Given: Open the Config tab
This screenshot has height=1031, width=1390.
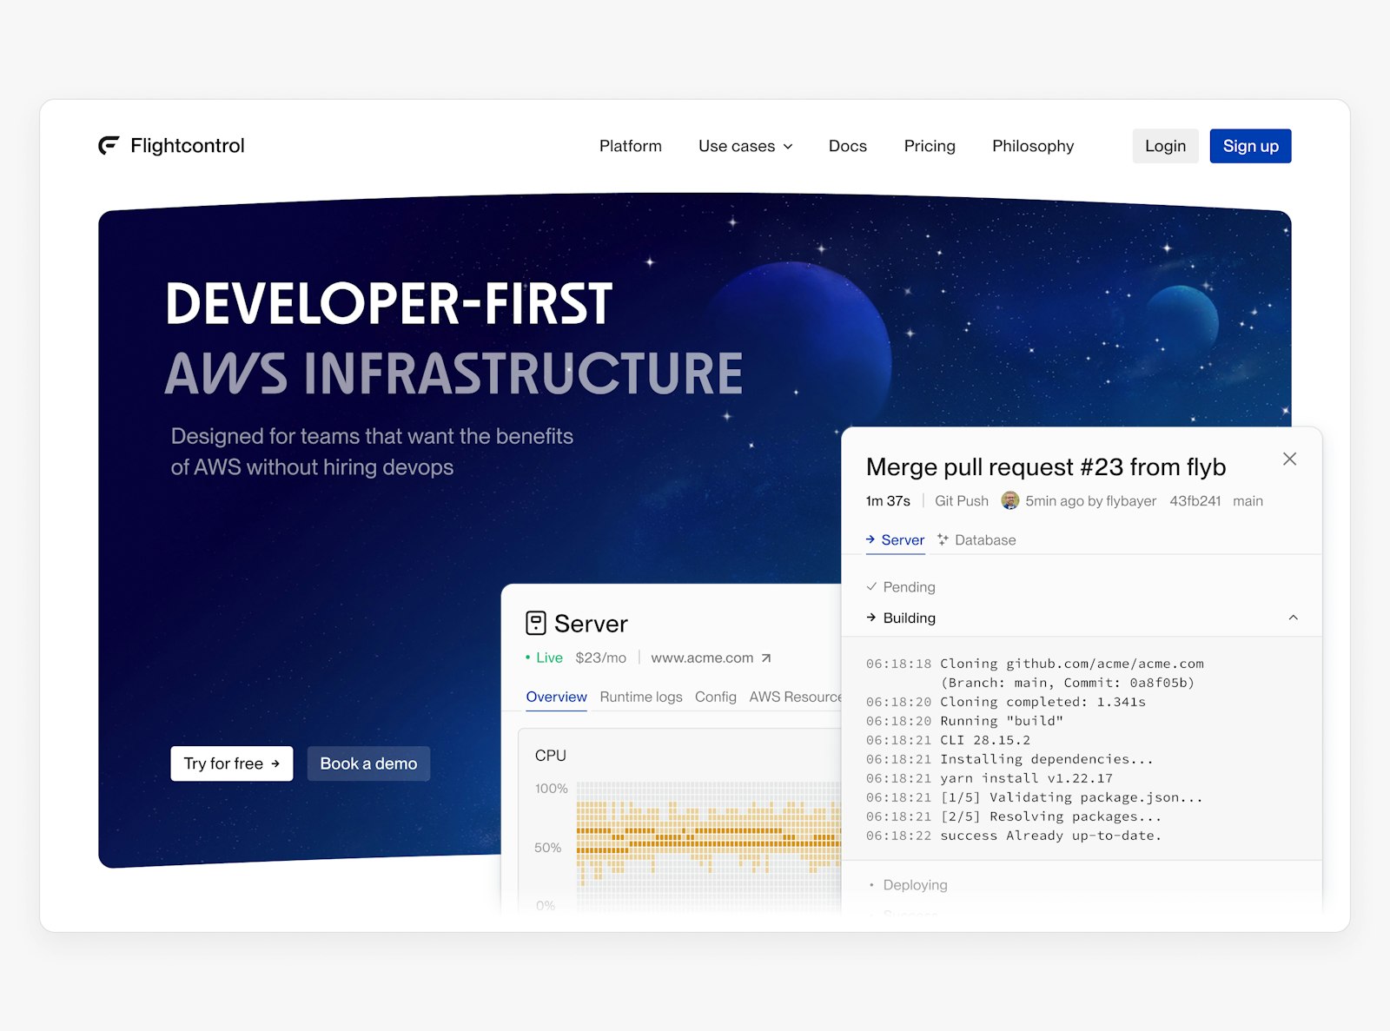Looking at the screenshot, I should coord(716,697).
